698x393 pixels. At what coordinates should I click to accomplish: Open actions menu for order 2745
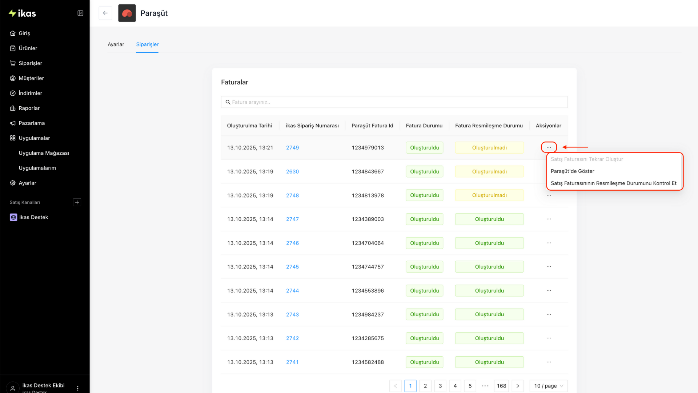click(x=549, y=267)
